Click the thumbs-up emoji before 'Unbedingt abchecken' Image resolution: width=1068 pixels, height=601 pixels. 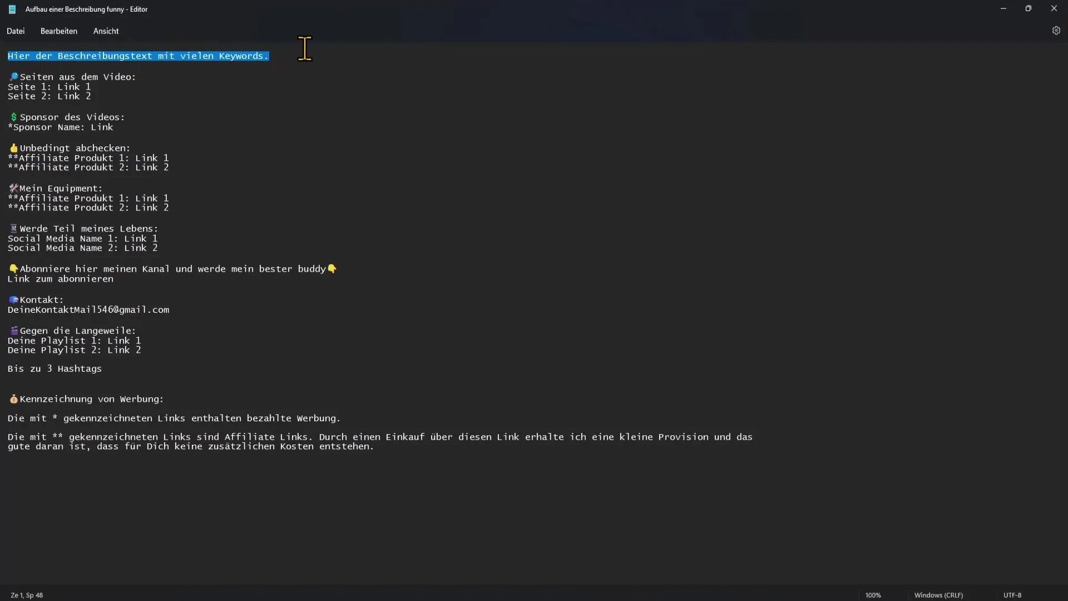[14, 148]
